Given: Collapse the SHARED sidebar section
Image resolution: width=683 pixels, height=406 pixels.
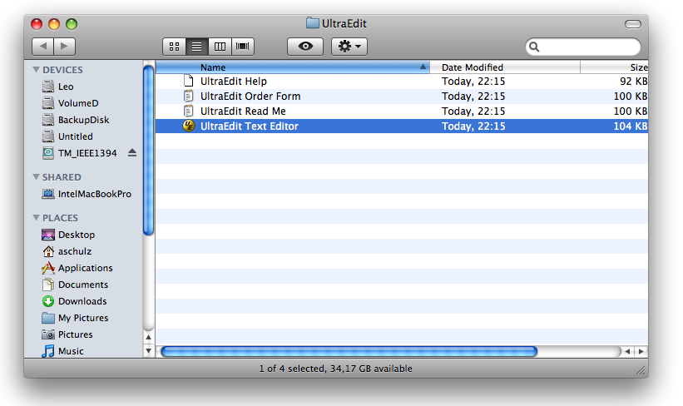Looking at the screenshot, I should pyautogui.click(x=36, y=177).
